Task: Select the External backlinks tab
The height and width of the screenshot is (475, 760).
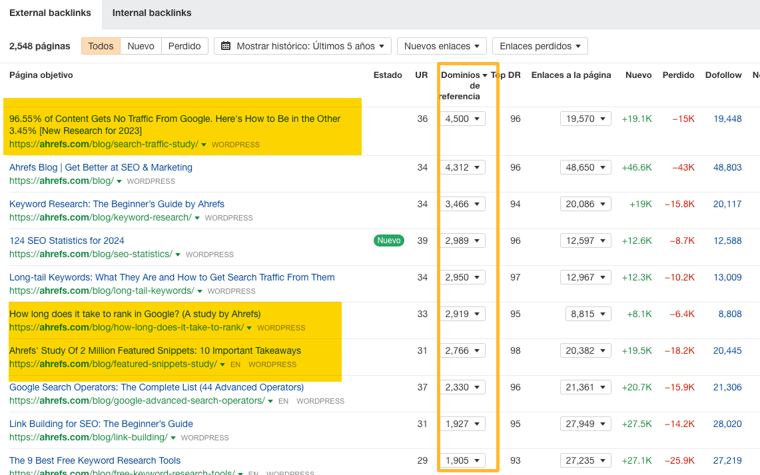Action: (50, 13)
